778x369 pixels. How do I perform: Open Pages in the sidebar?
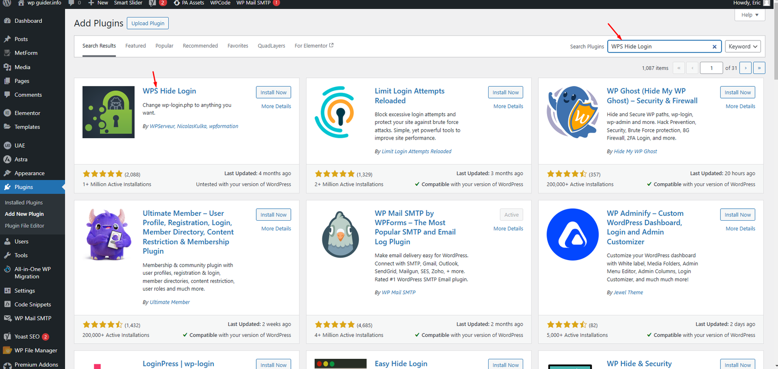pyautogui.click(x=22, y=81)
